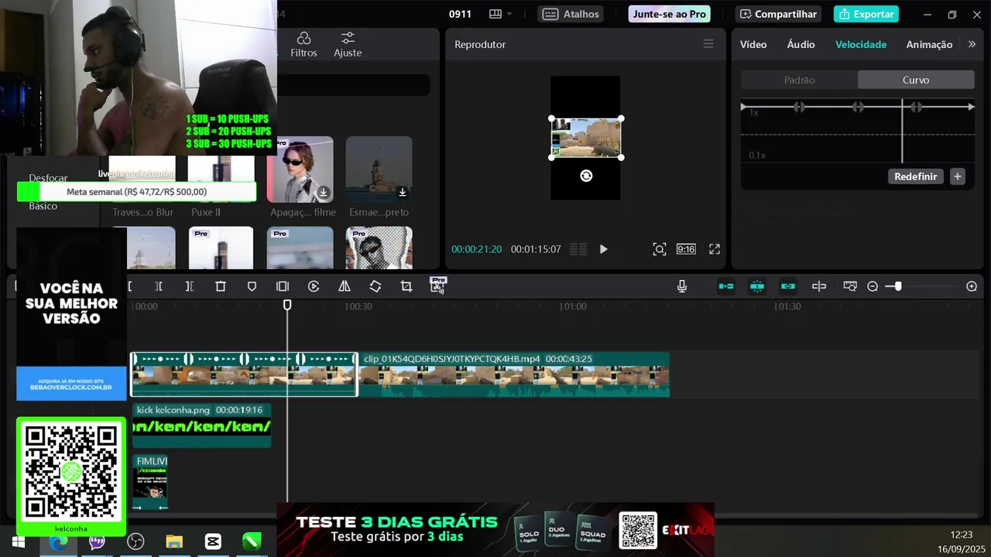Viewport: 991px width, 557px height.
Task: Click the scan-focus icon in the Reprodutor
Action: [x=659, y=249]
